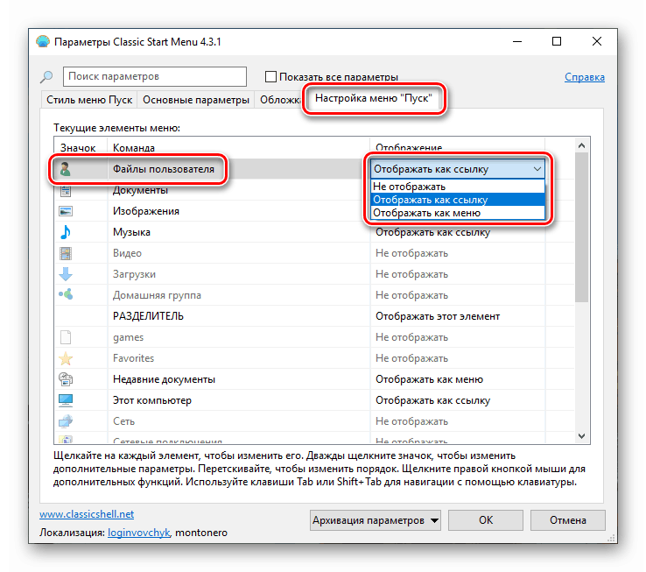Select Favorites command row
This screenshot has width=646, height=572.
pyautogui.click(x=133, y=358)
